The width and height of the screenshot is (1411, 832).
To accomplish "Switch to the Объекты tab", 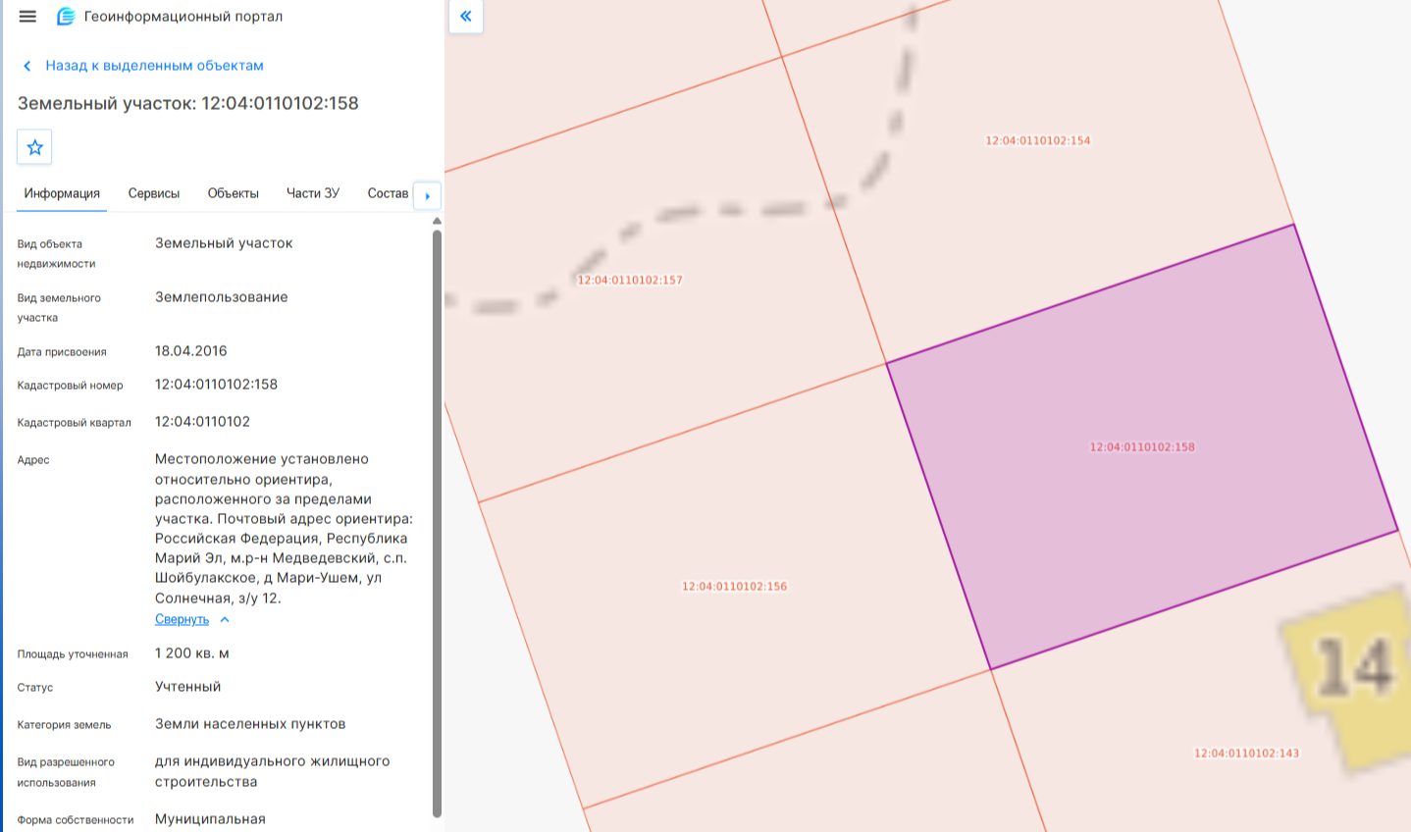I will pos(233,193).
